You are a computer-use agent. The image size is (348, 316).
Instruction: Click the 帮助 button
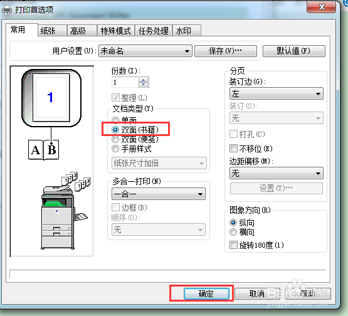click(308, 293)
